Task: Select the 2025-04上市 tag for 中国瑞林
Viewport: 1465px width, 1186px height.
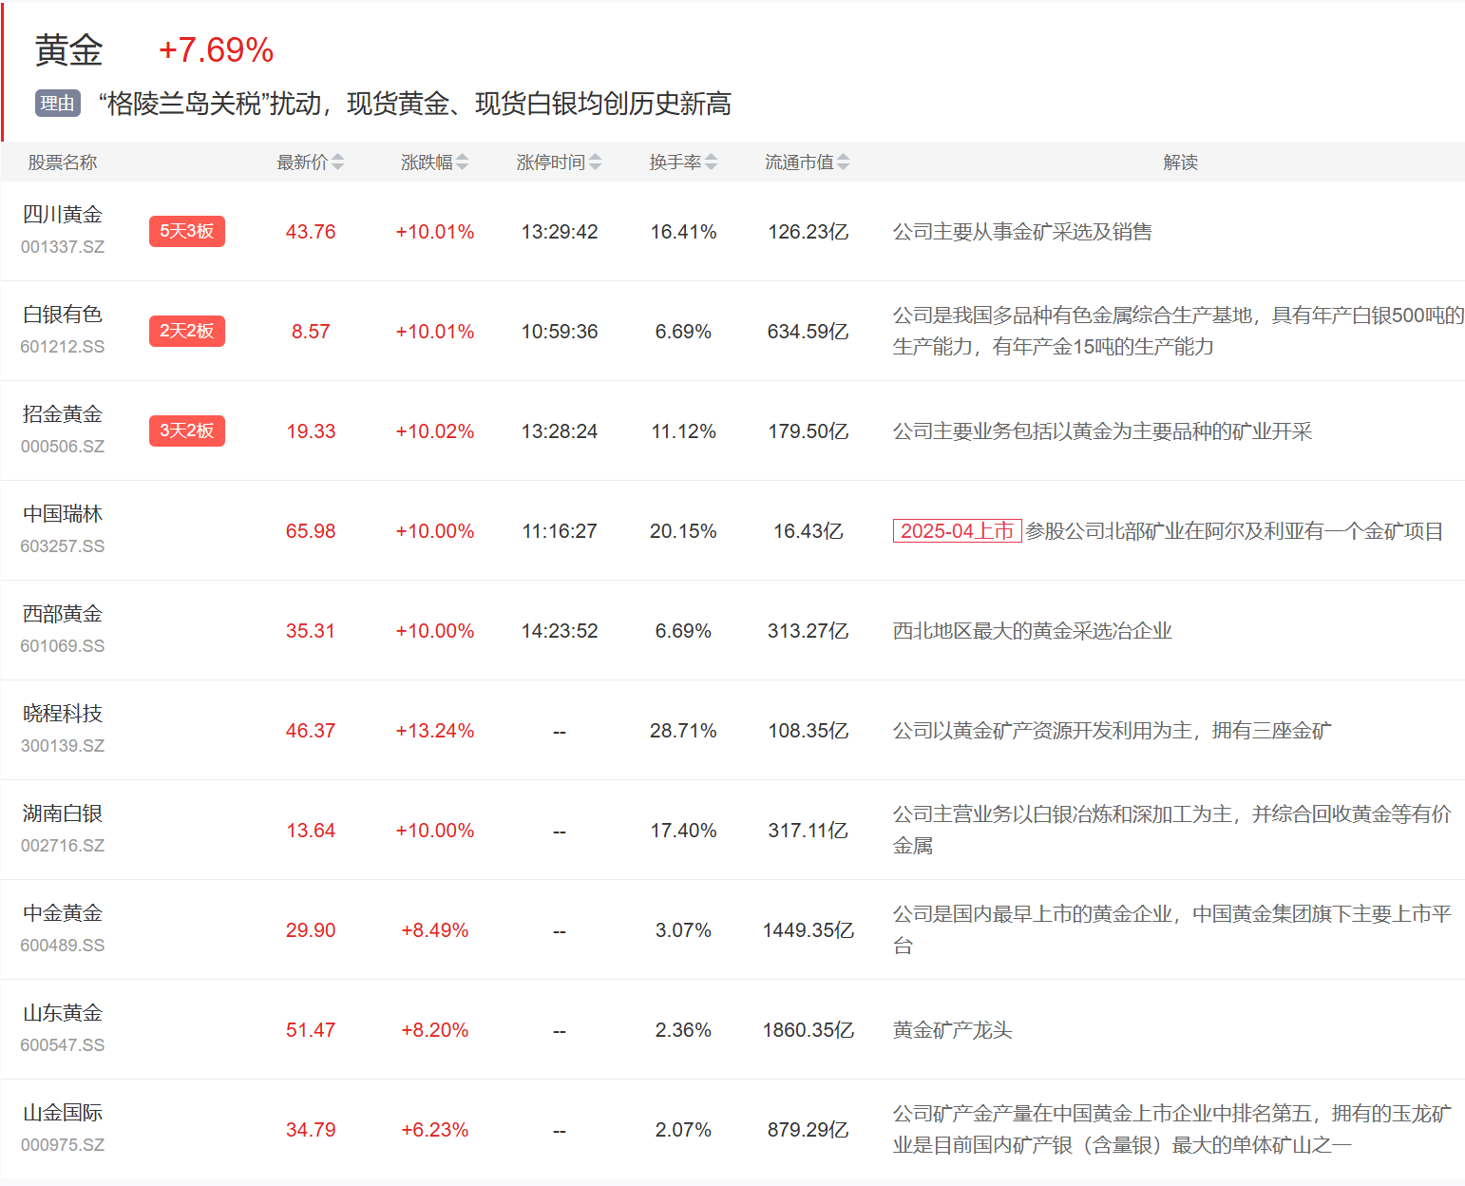Action: (957, 531)
